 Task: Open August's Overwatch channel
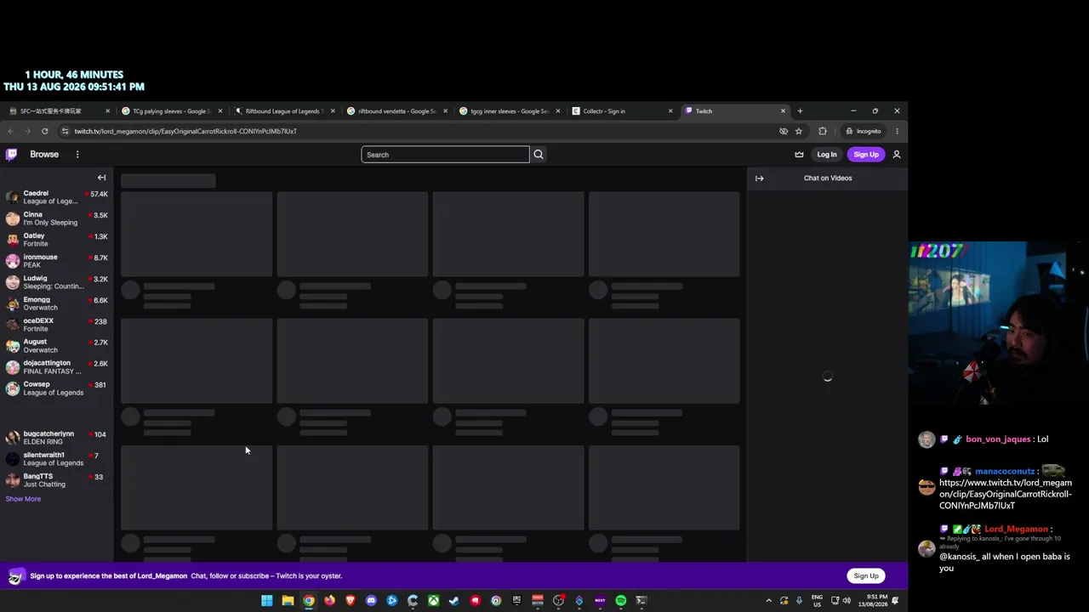tap(56, 346)
